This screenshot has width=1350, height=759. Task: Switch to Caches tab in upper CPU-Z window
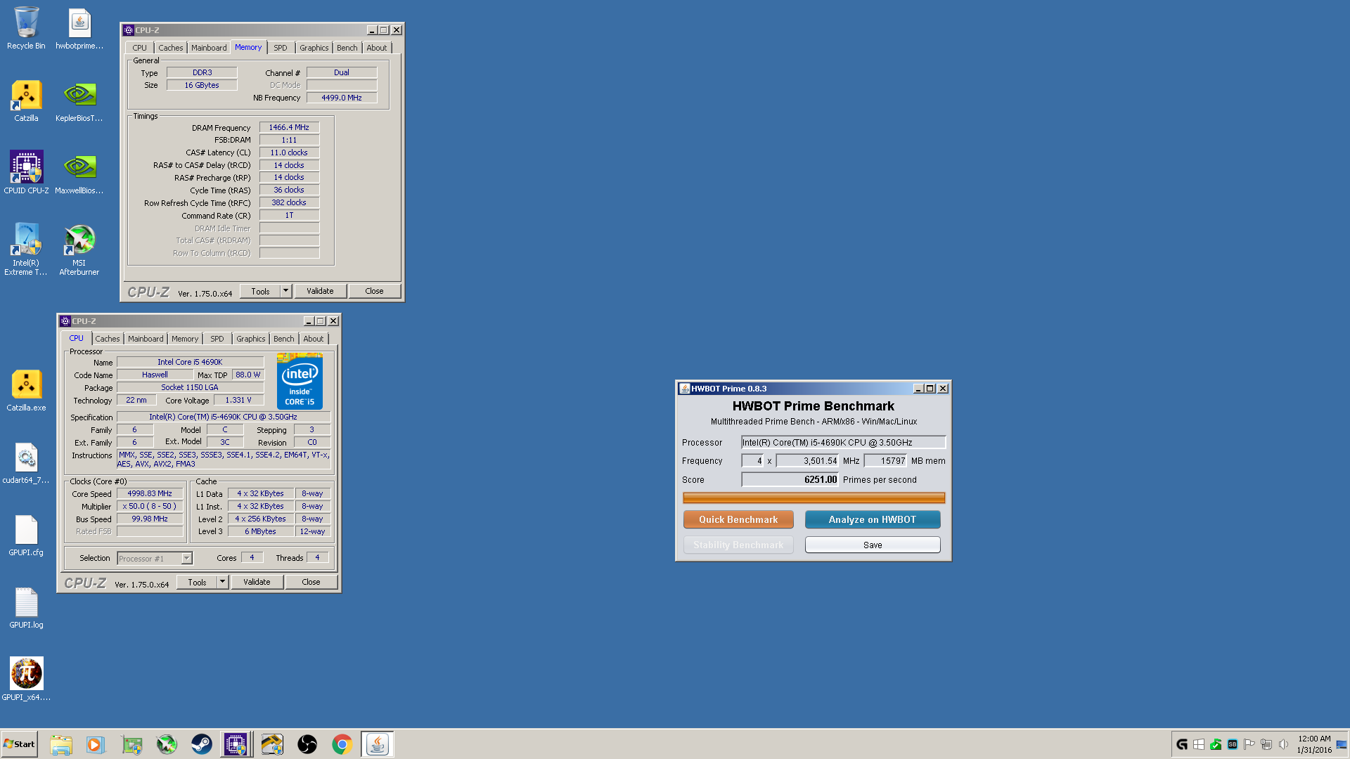(170, 48)
